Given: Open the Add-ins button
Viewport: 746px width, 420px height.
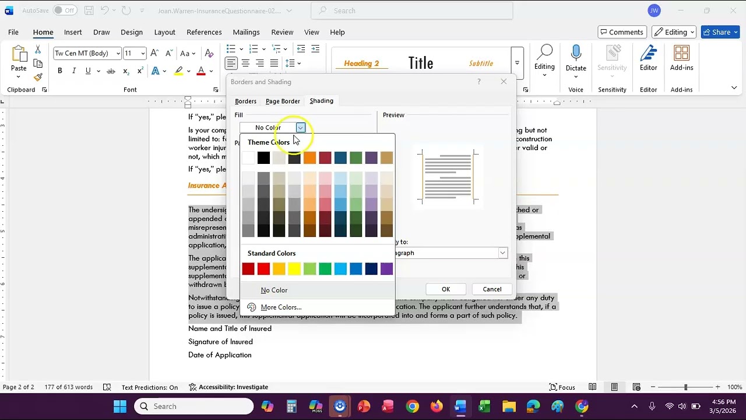Looking at the screenshot, I should point(682,58).
